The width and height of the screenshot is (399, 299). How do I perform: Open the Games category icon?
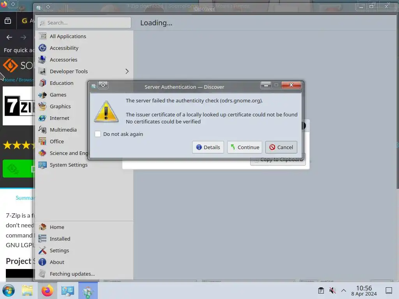(42, 95)
